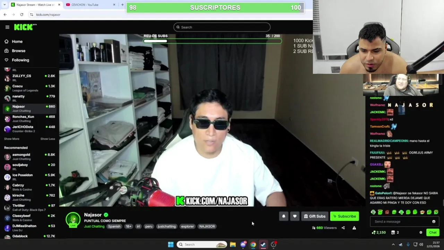Collapse following list with Show Less
Screen dimensions: 444x250
(48, 139)
